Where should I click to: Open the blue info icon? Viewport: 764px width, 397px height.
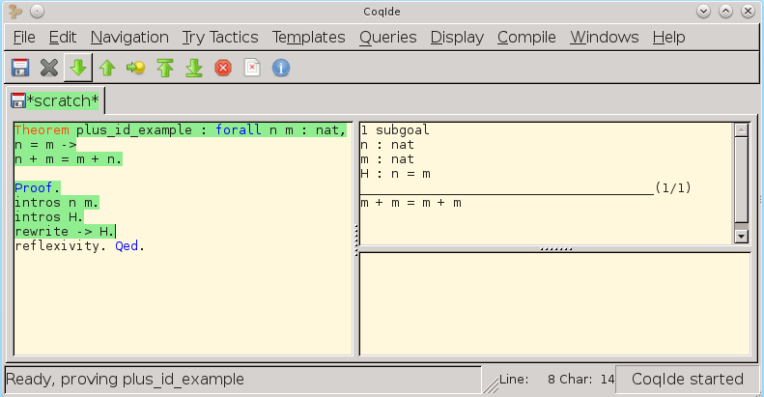click(x=281, y=68)
